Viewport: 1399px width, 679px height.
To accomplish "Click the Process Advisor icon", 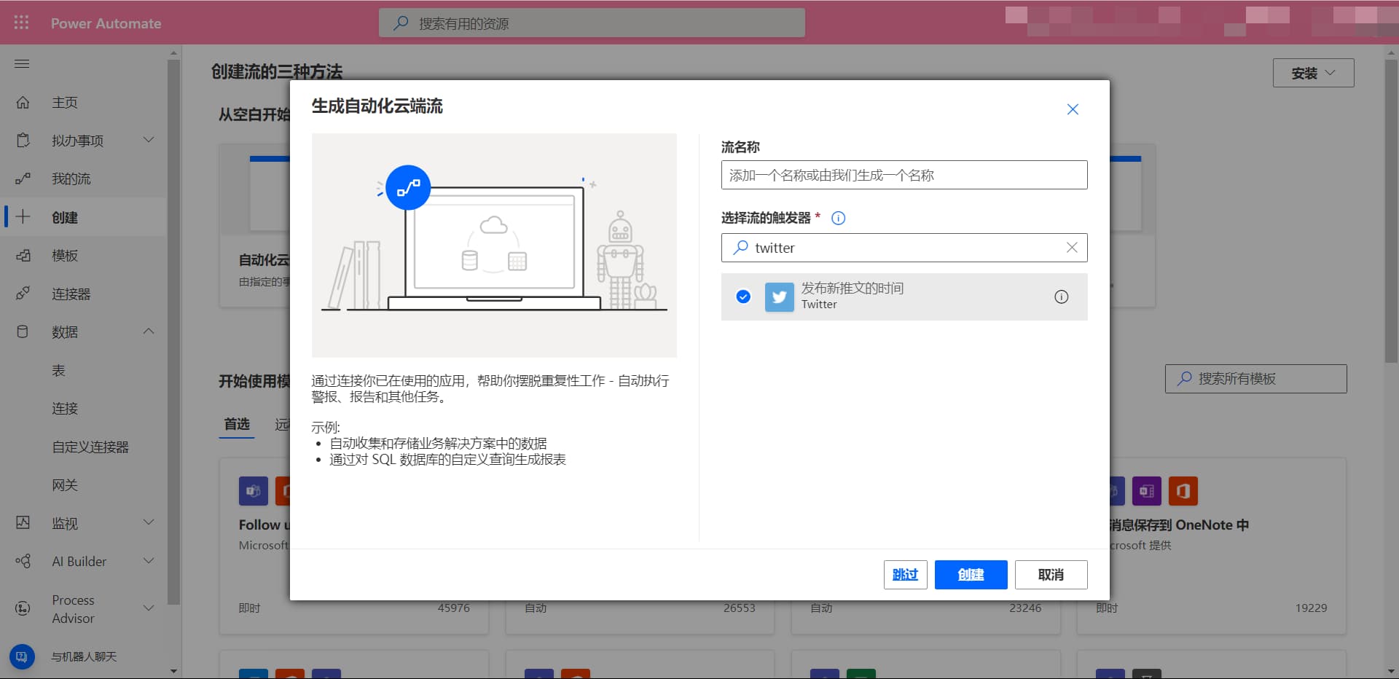I will (23, 608).
